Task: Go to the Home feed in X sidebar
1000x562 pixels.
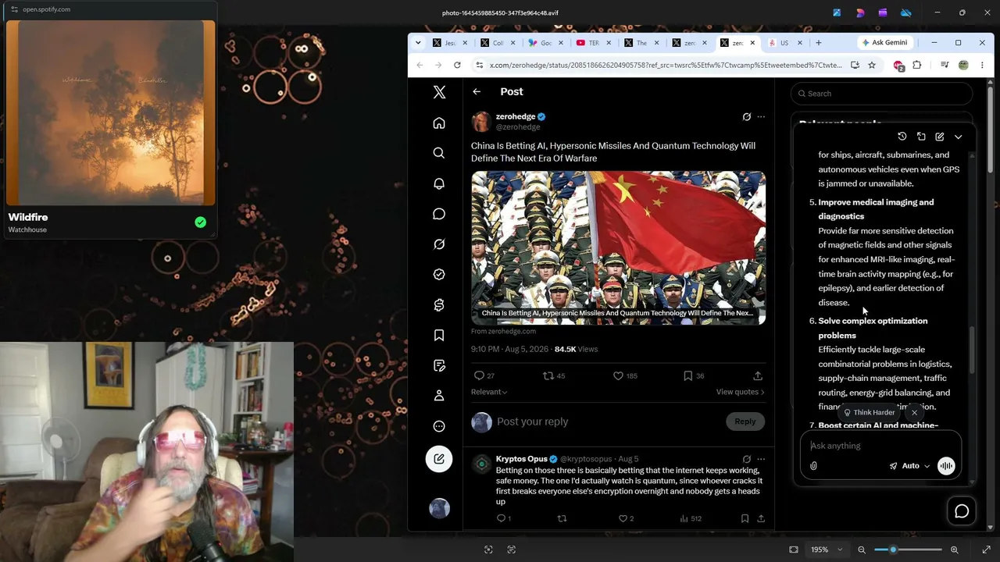Action: tap(439, 123)
